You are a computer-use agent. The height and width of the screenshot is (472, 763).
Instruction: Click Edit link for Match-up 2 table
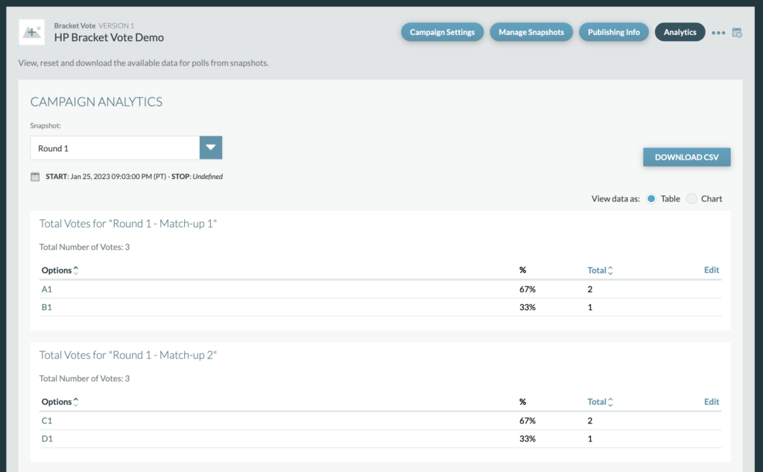712,402
